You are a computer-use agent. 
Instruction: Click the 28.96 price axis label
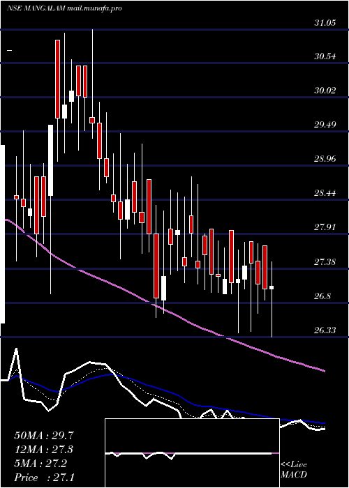tap(325, 159)
